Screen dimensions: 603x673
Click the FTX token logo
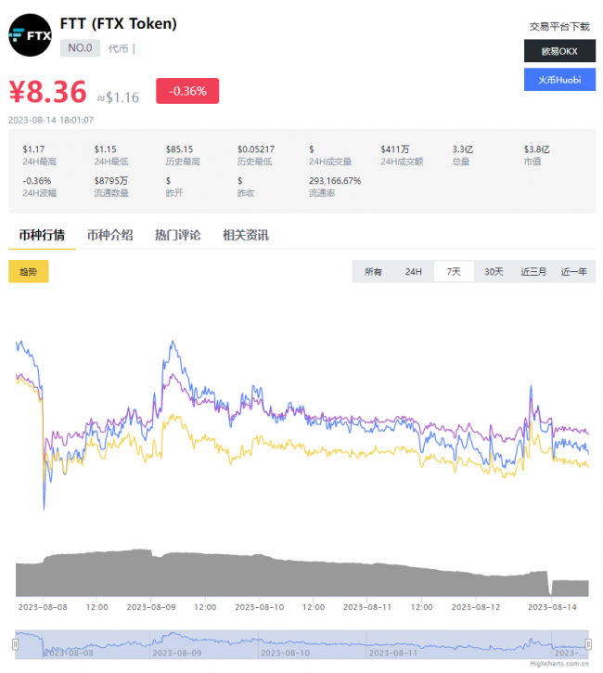(30, 35)
